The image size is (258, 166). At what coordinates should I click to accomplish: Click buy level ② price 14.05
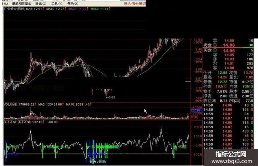pos(229,55)
